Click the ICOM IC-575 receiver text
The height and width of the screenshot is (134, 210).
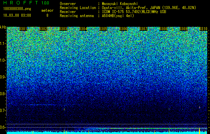click(134, 12)
